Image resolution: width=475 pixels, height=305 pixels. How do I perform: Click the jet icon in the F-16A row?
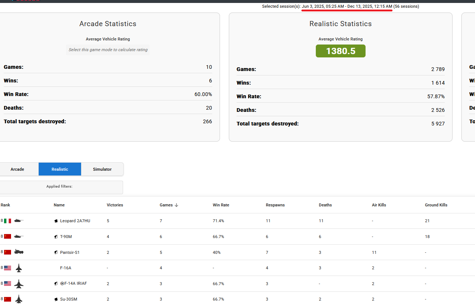click(19, 268)
